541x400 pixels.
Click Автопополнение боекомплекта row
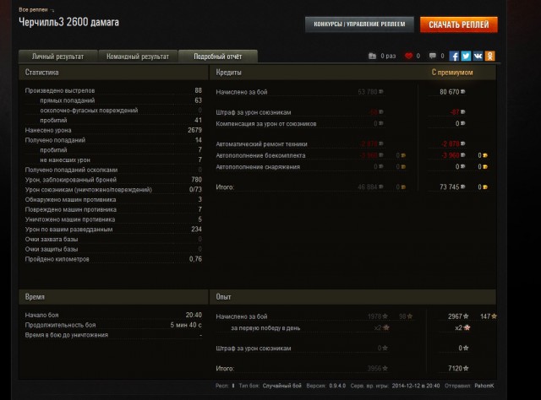coord(352,155)
